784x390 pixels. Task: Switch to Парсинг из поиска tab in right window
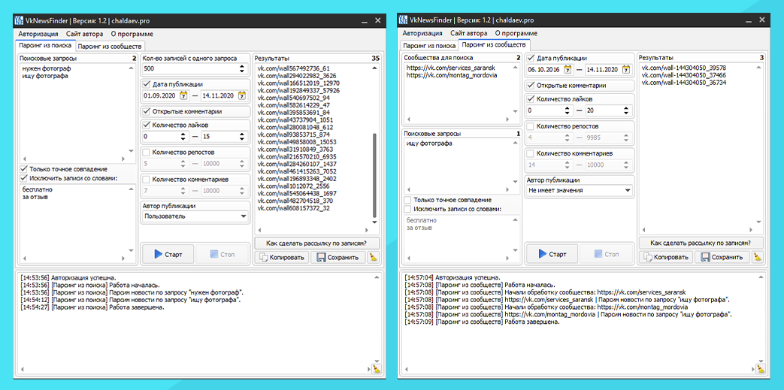(x=429, y=46)
